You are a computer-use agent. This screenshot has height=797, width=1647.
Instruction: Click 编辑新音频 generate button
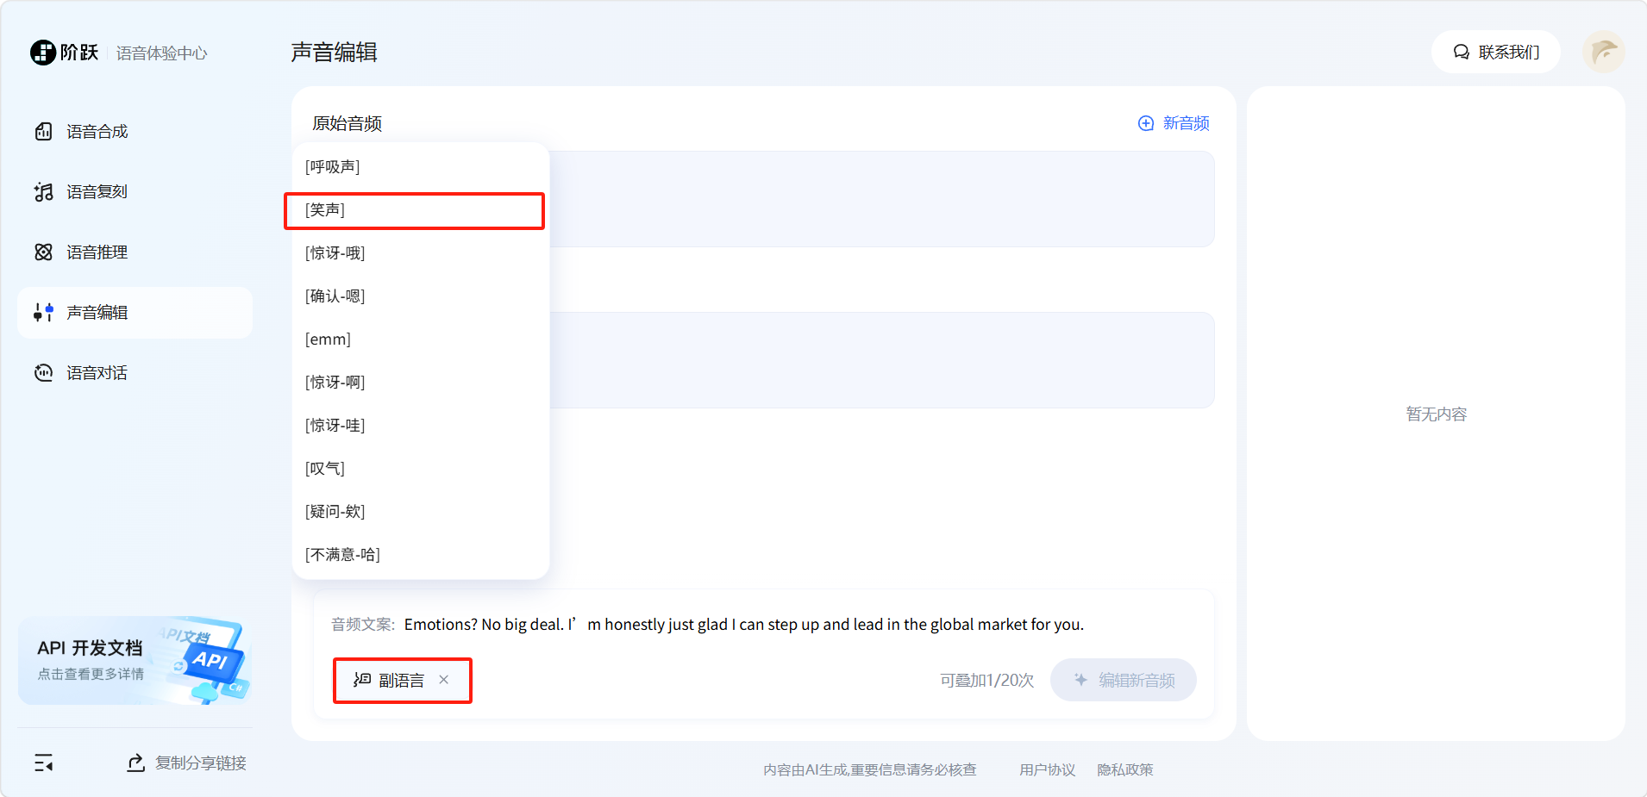(1123, 680)
